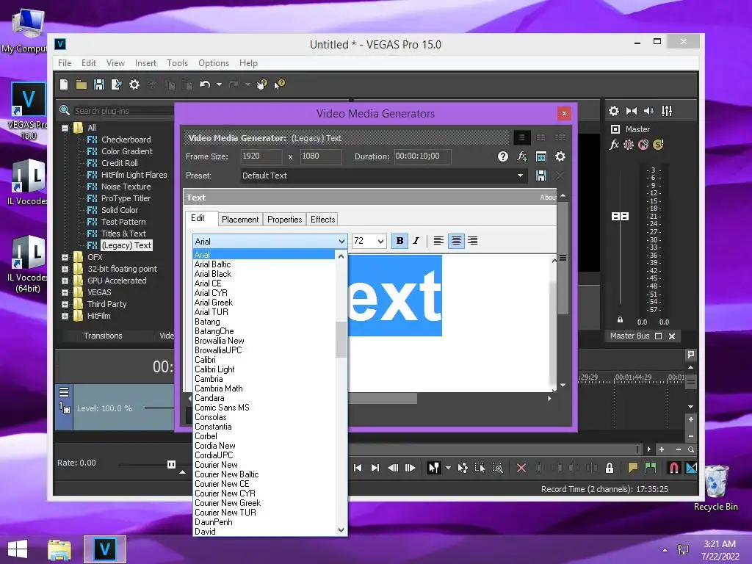752x564 pixels.
Task: Open the Preset dropdown showing Default Text
Action: pyautogui.click(x=383, y=176)
